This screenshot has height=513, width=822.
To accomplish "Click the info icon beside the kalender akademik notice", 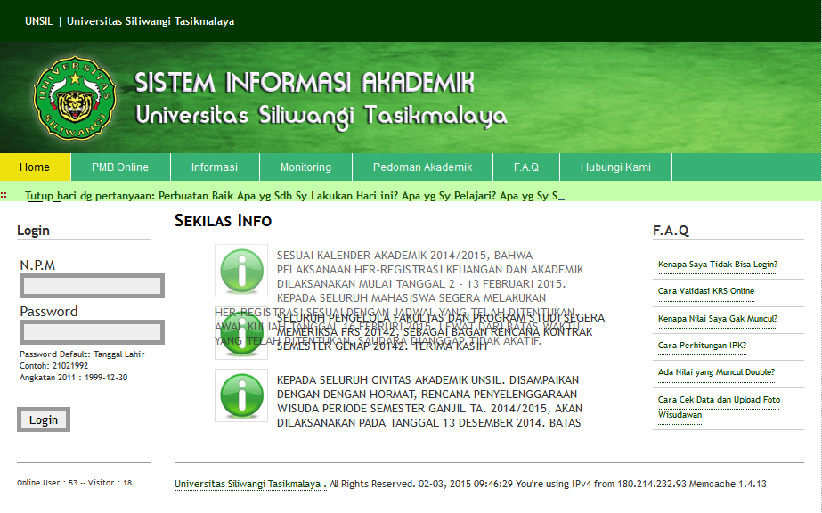I will [241, 271].
